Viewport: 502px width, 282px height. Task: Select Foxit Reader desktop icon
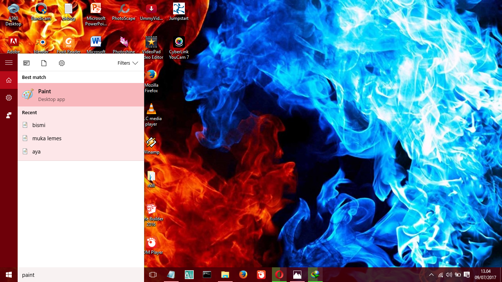(x=69, y=45)
